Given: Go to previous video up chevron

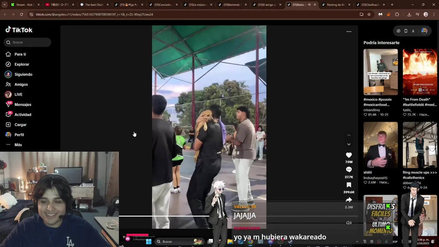Looking at the screenshot, I should [349, 135].
